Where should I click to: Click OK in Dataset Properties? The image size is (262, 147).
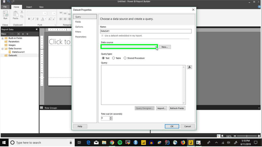pyautogui.click(x=172, y=126)
